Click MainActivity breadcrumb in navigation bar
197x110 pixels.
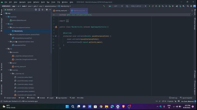tap(65, 6)
